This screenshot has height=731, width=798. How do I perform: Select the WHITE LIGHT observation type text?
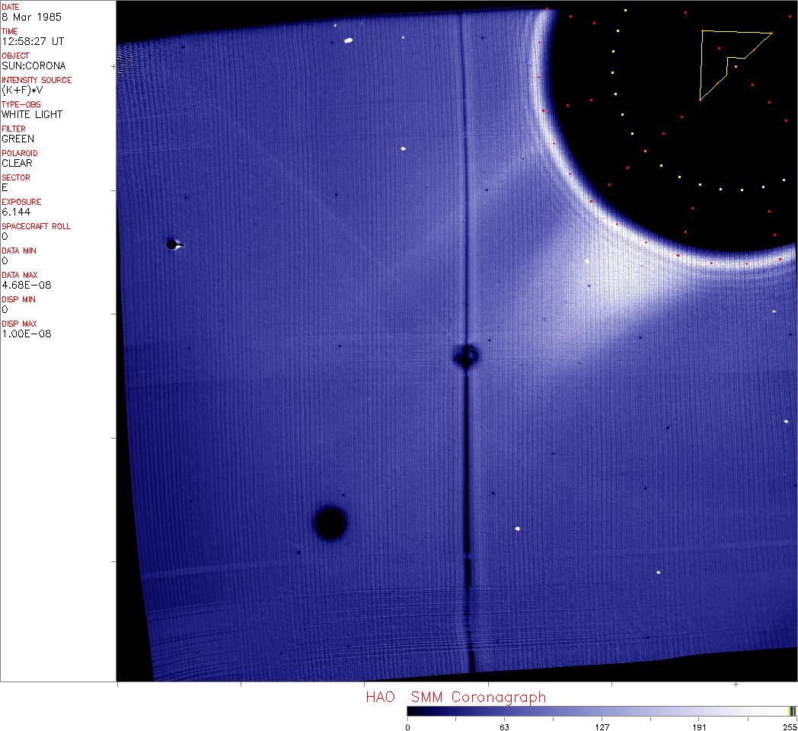[32, 114]
